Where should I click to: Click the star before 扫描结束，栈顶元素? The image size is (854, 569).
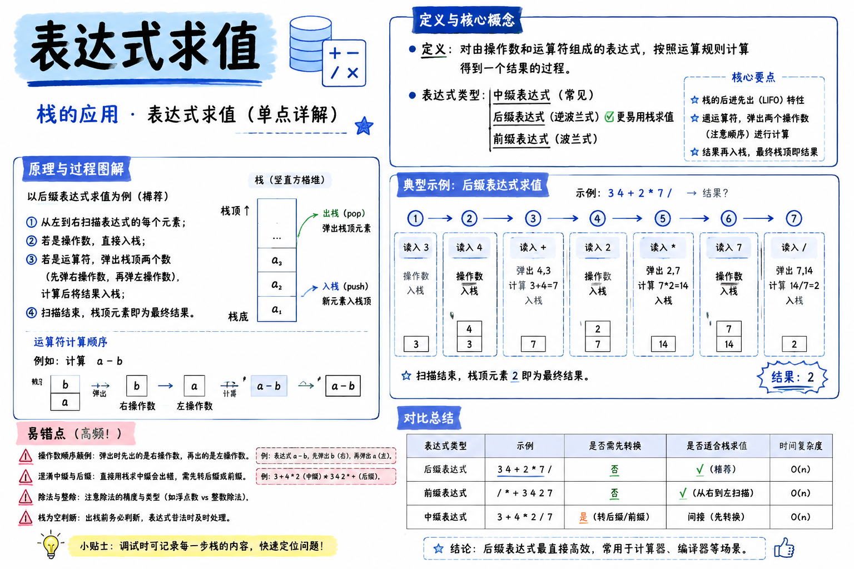coord(406,376)
